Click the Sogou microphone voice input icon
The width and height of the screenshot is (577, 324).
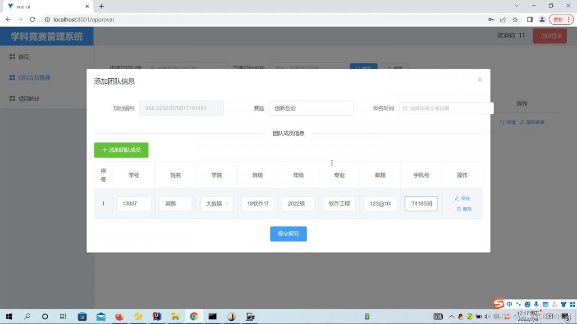pyautogui.click(x=536, y=305)
